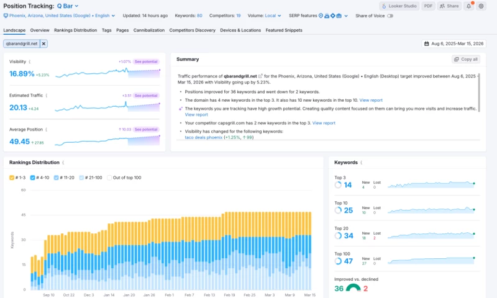Click the Estimated Traffic info icon

pos(47,96)
